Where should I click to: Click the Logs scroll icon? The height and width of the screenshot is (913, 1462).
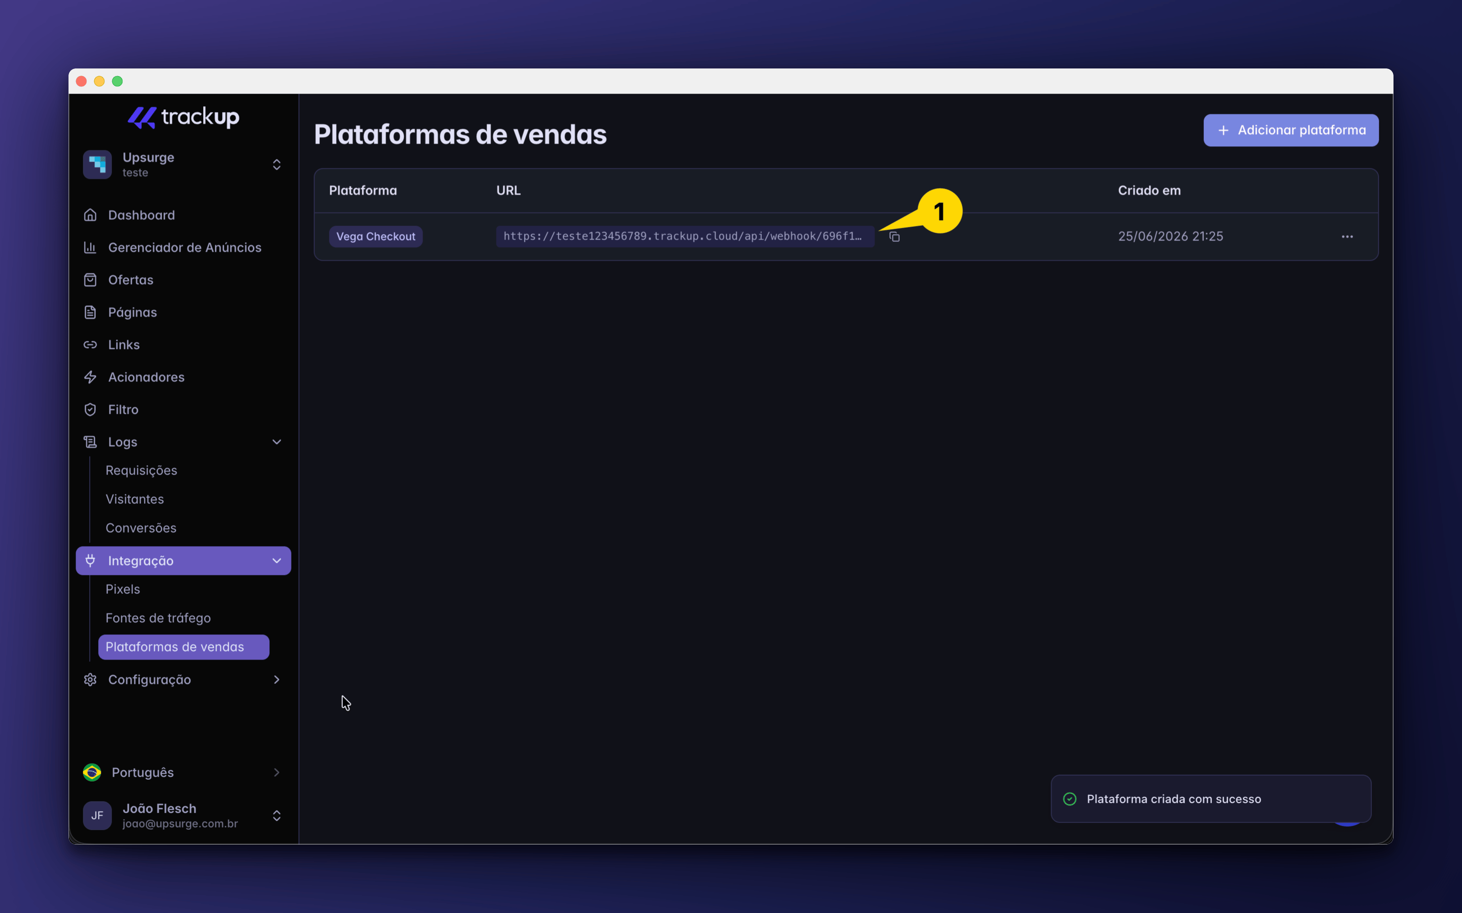(x=90, y=442)
